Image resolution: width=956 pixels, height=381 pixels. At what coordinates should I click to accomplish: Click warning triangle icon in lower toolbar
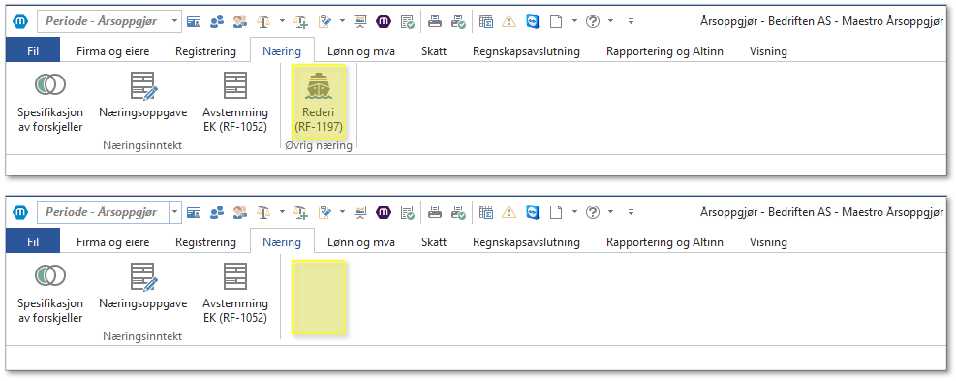pos(509,212)
